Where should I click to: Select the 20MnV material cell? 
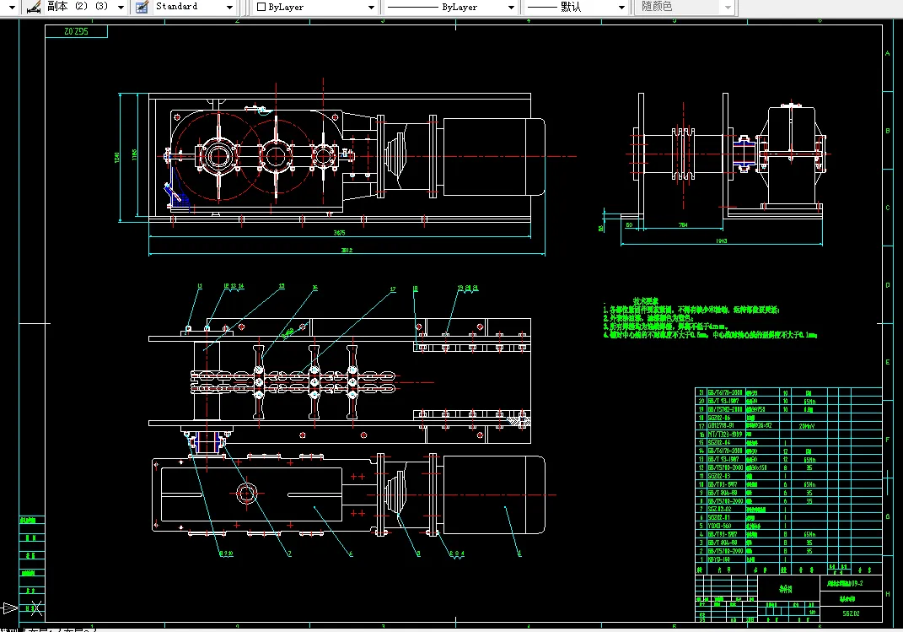coord(806,426)
